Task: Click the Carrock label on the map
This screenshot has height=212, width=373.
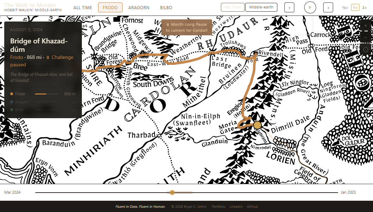Action: tap(321, 35)
